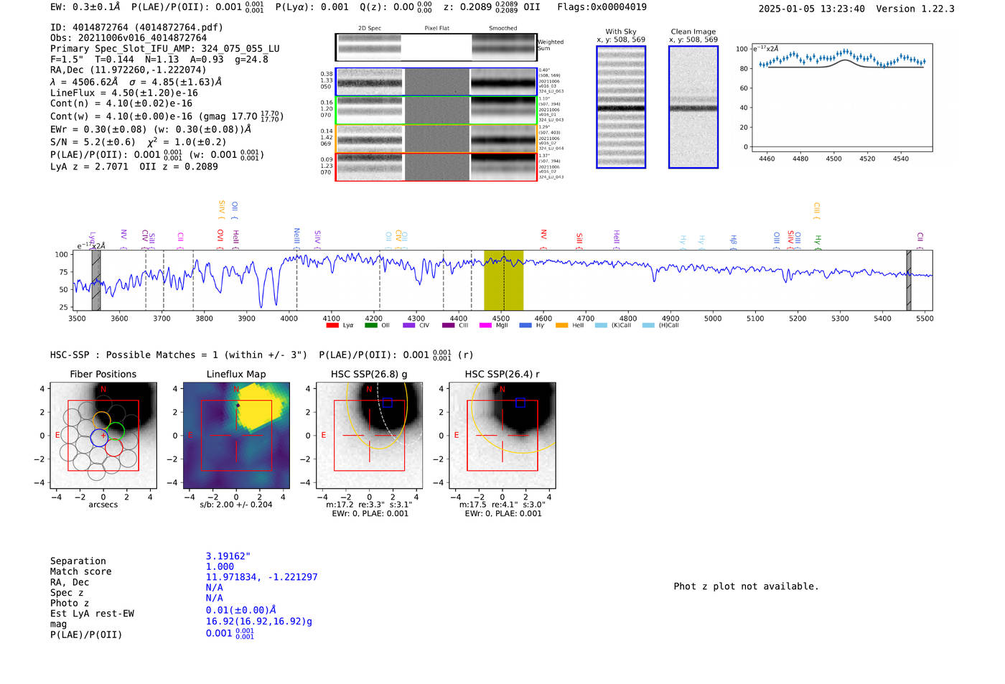Image resolution: width=1005 pixels, height=684 pixels.
Task: Click the Obs: 20211006v016_4014872764 line
Action: point(128,38)
